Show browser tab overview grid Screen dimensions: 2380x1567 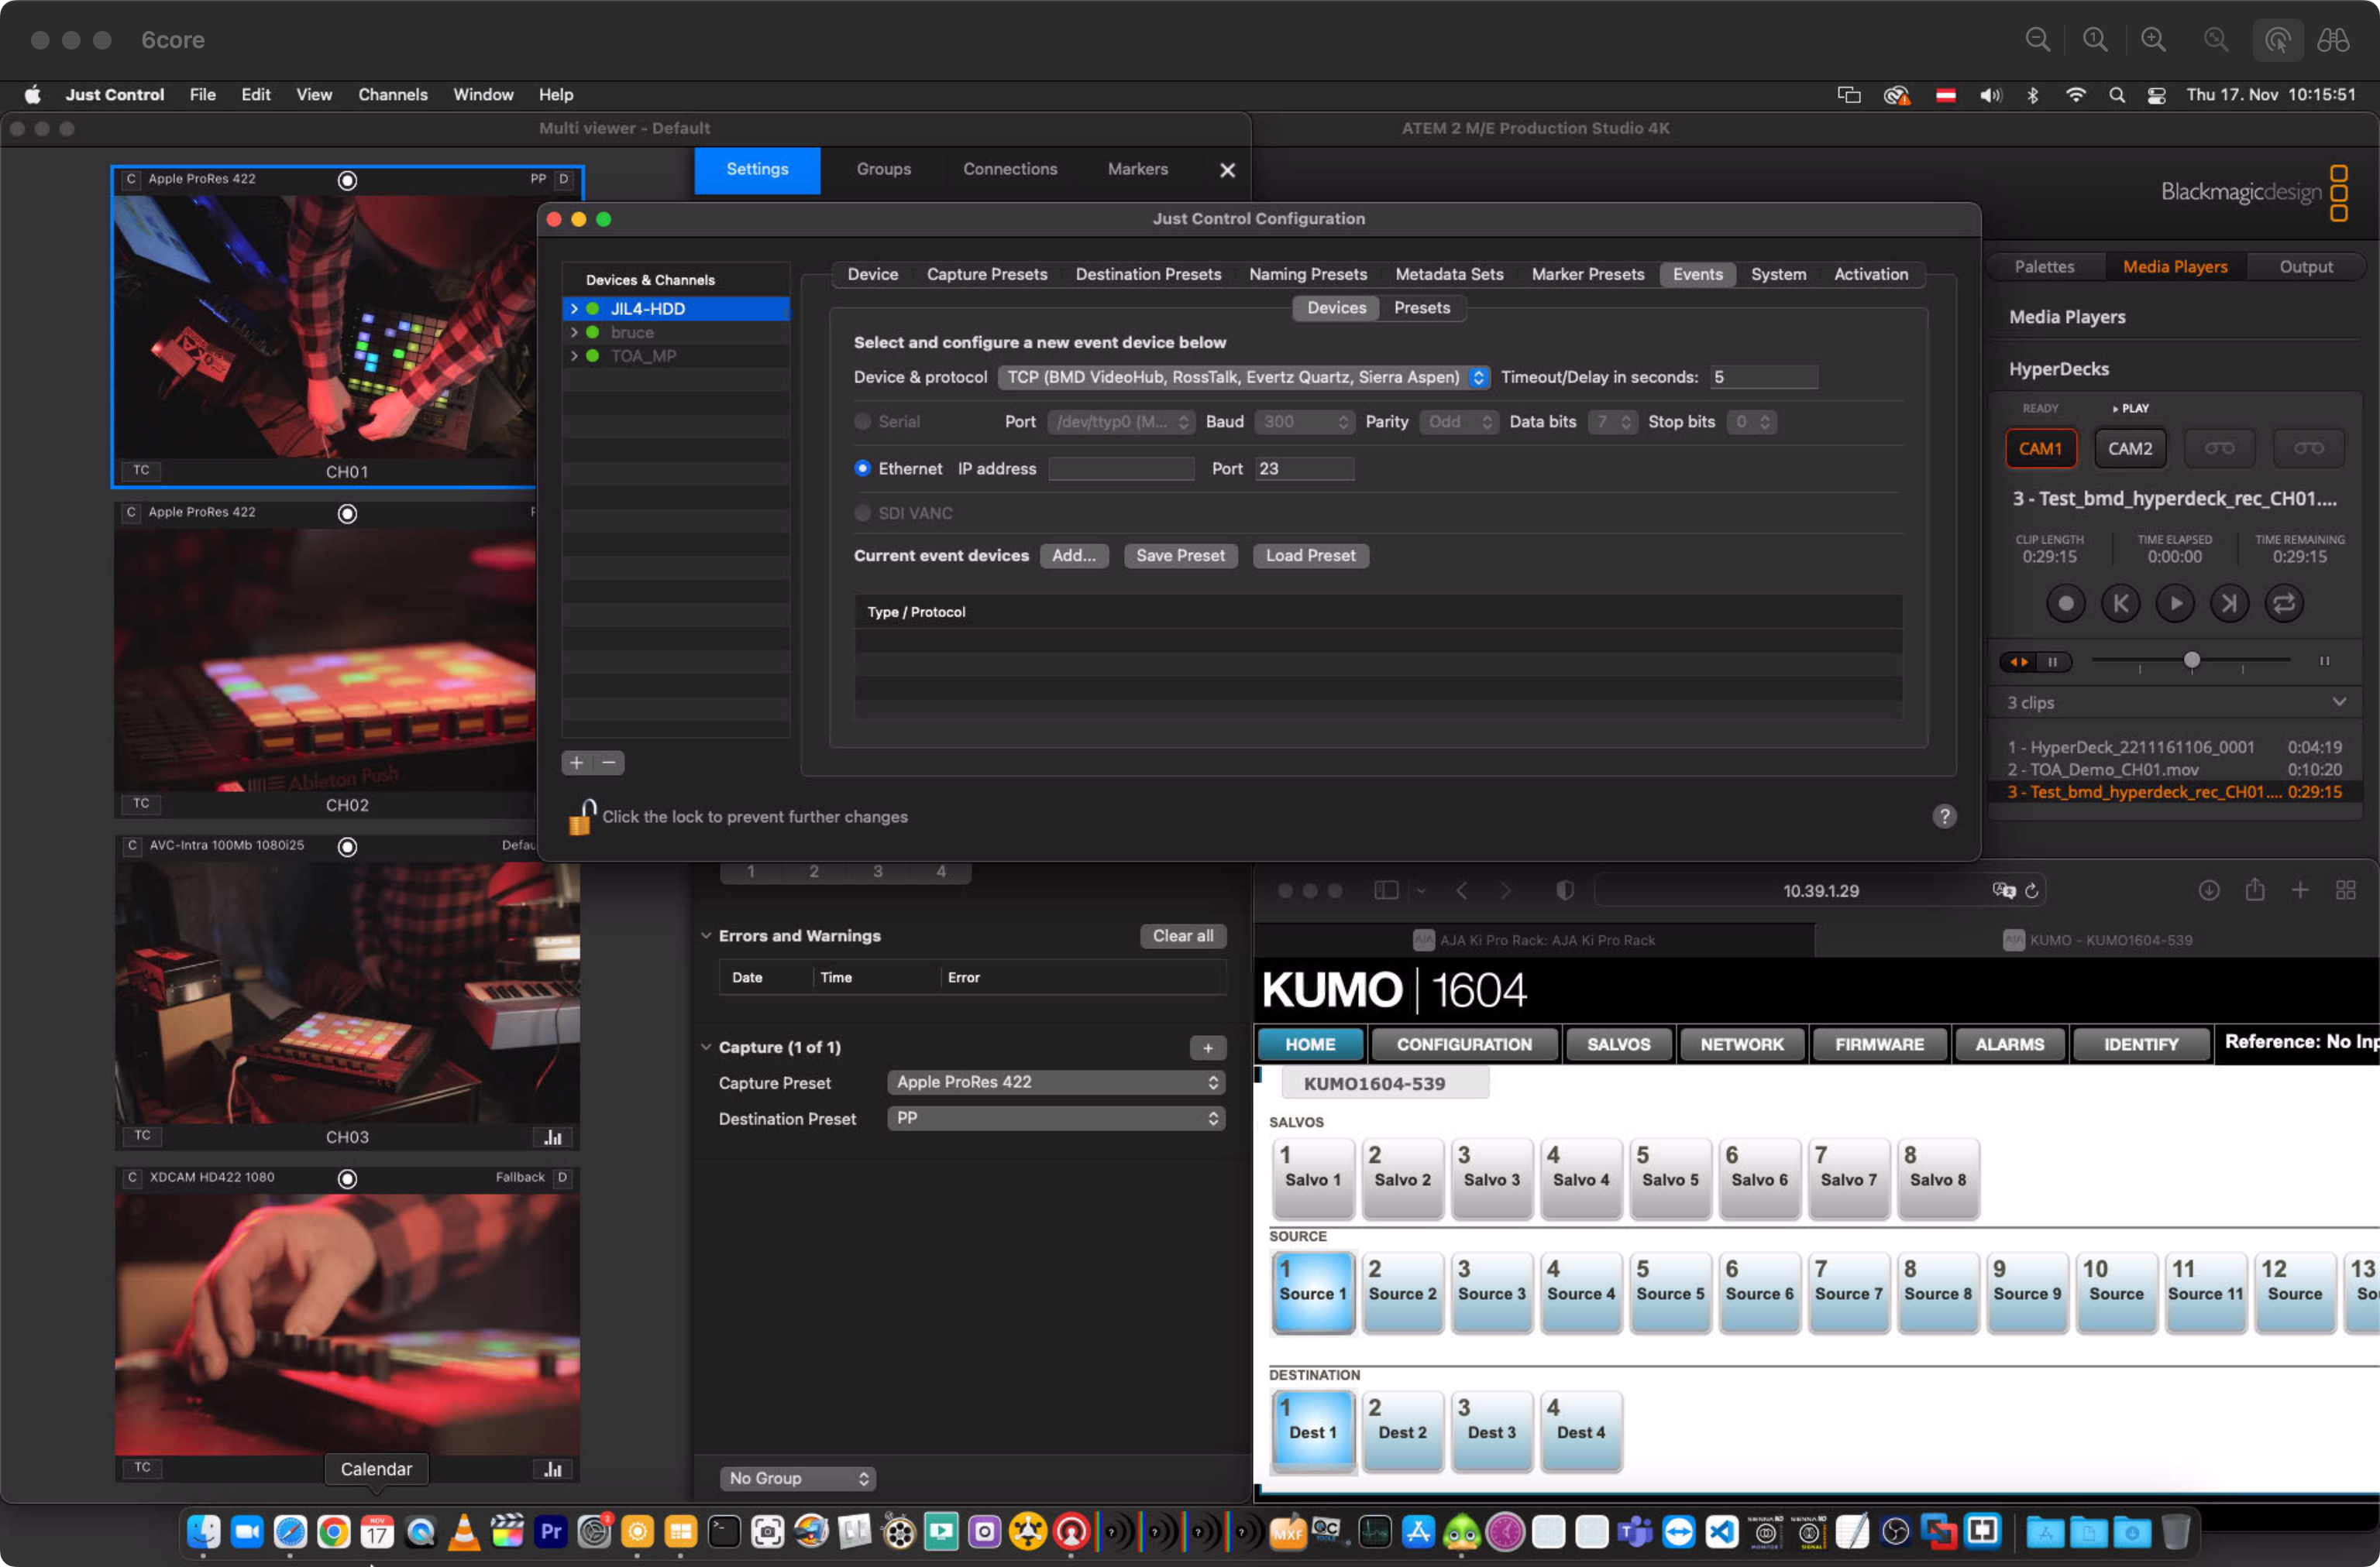pos(2345,890)
